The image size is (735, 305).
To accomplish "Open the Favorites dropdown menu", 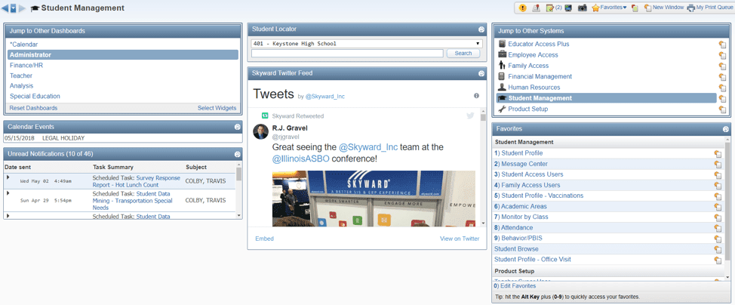I will pos(610,8).
